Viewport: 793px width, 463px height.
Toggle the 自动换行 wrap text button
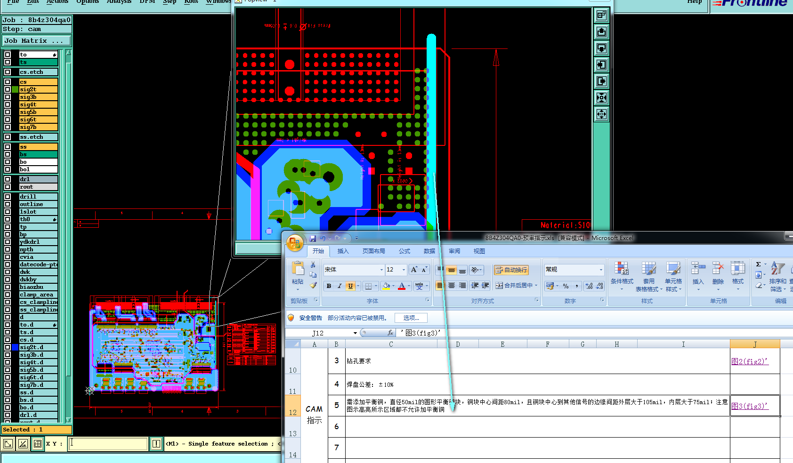point(511,270)
